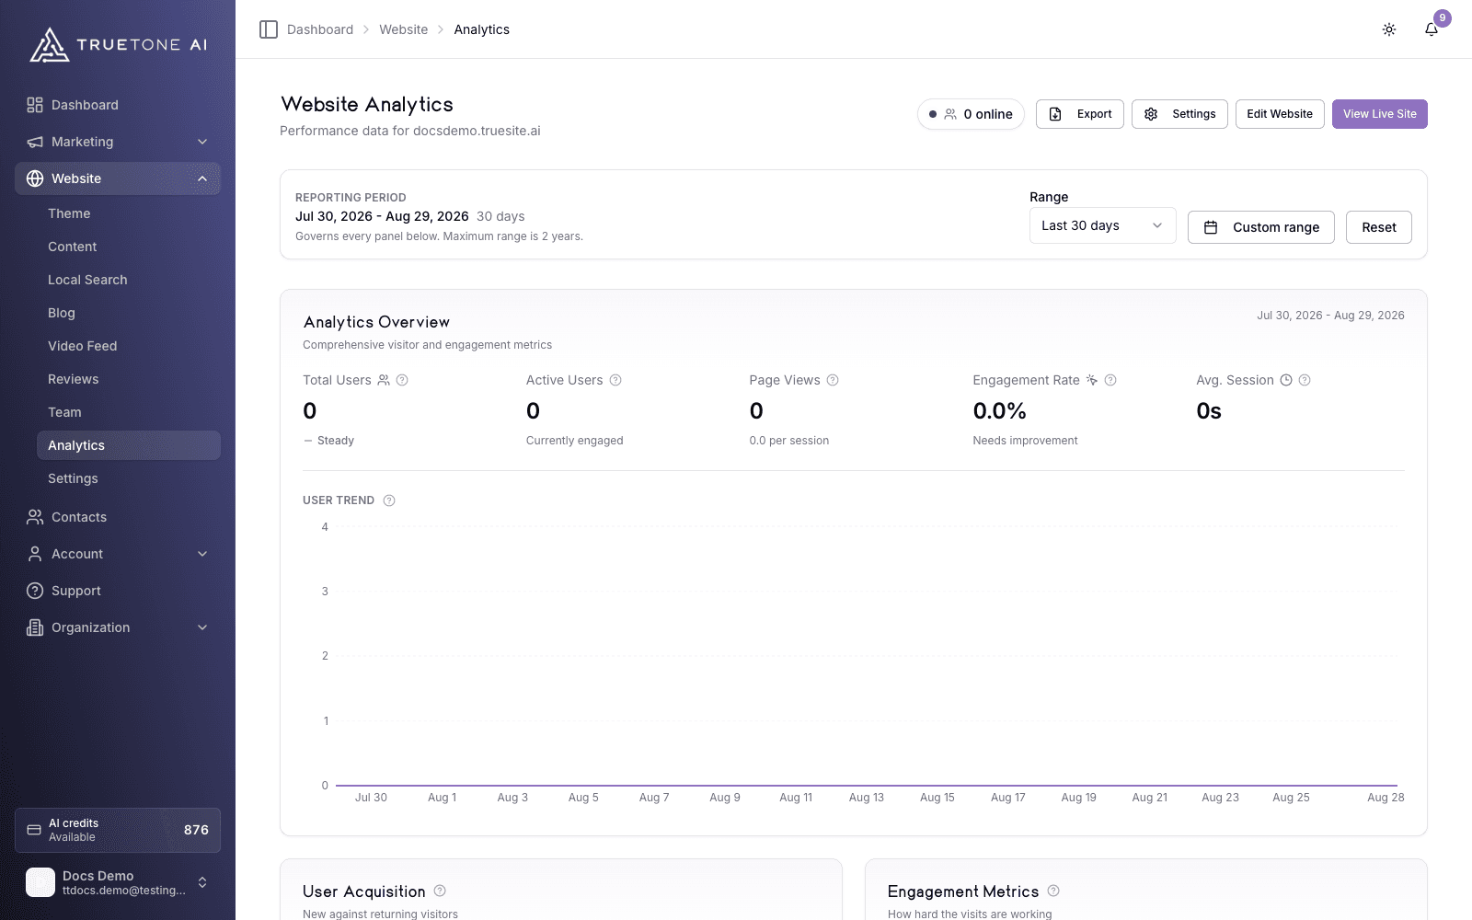
Task: Show help for Avg. Session
Action: pyautogui.click(x=1305, y=380)
